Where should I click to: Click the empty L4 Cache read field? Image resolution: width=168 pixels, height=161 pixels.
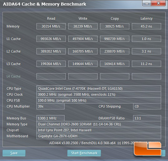[x=51, y=76]
